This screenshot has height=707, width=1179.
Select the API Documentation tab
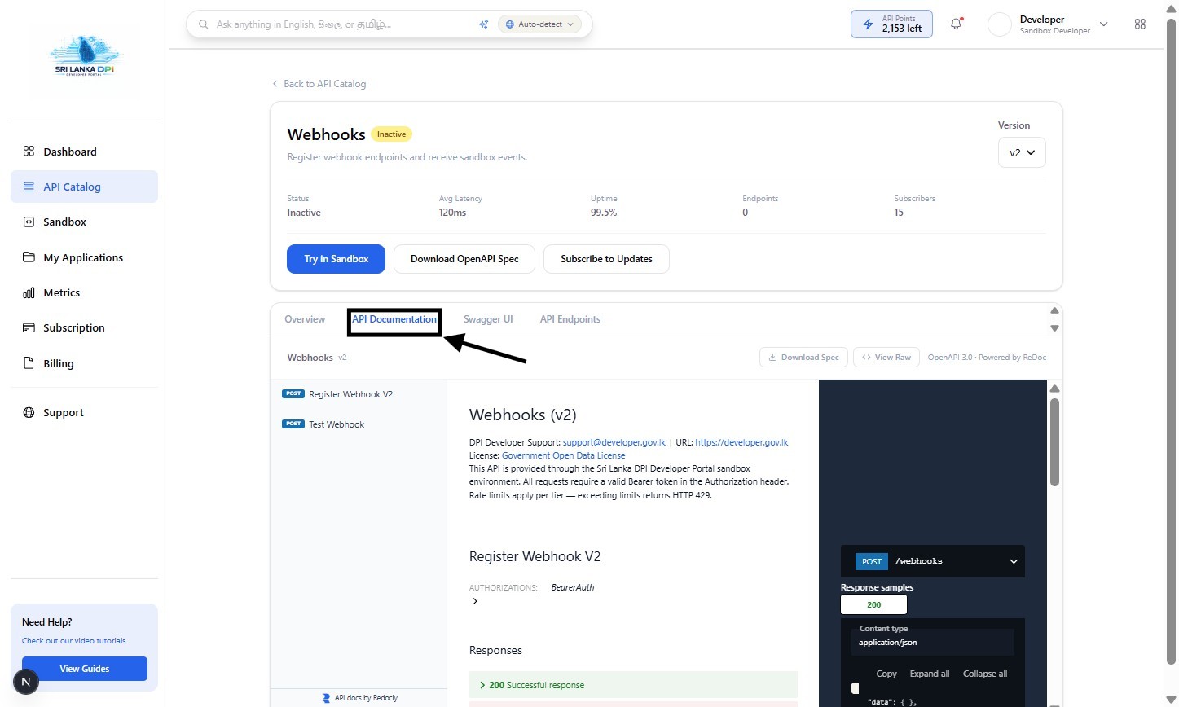pos(394,319)
